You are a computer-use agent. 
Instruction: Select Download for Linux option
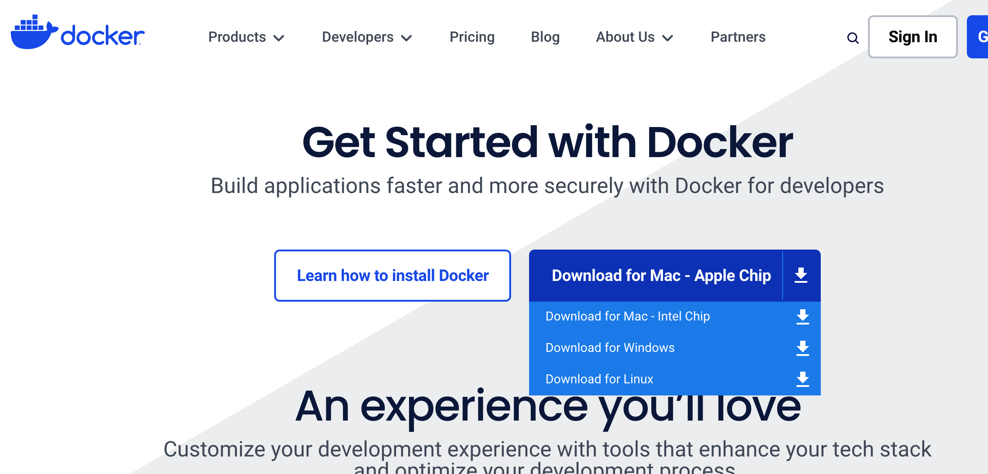pyautogui.click(x=675, y=379)
